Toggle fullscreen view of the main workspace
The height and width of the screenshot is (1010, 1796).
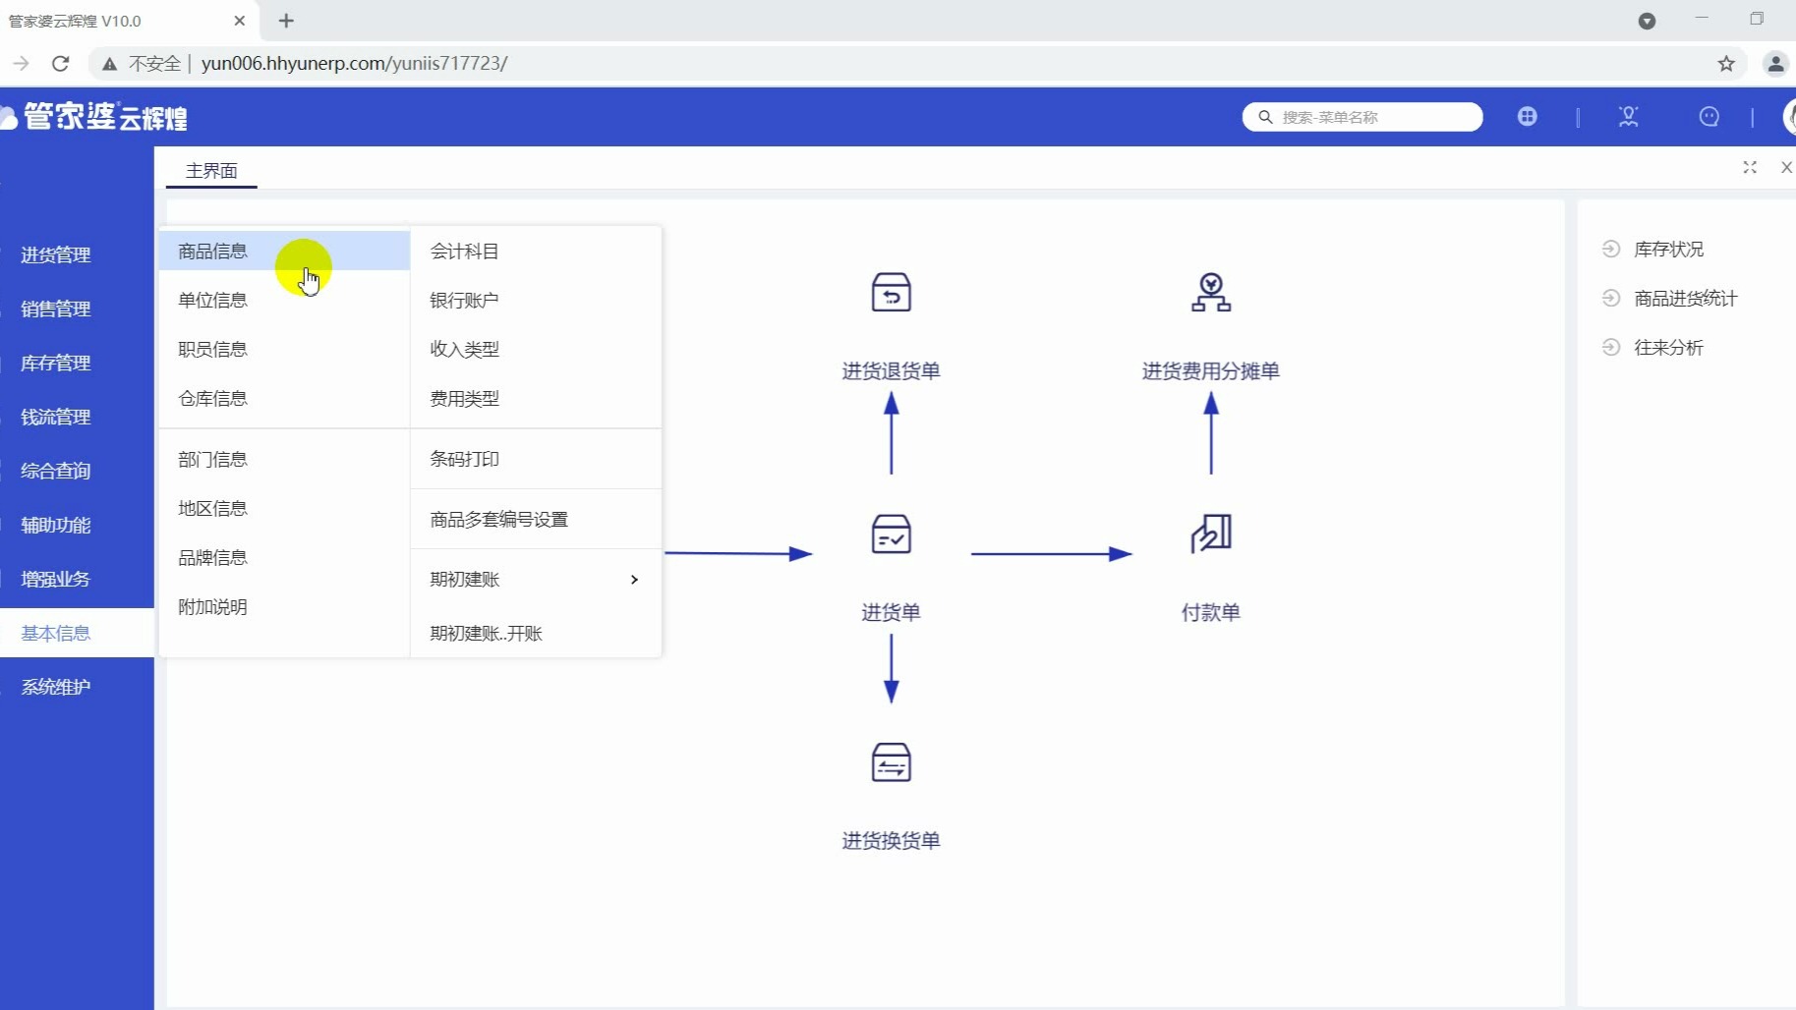pos(1751,168)
